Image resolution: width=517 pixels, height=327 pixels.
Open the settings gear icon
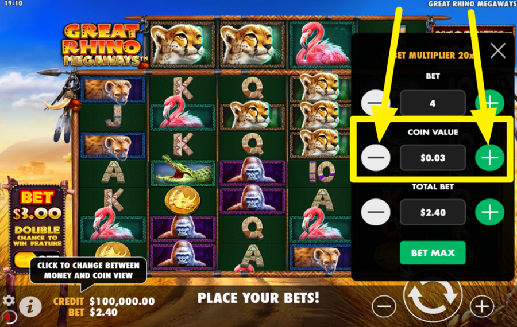(9, 301)
